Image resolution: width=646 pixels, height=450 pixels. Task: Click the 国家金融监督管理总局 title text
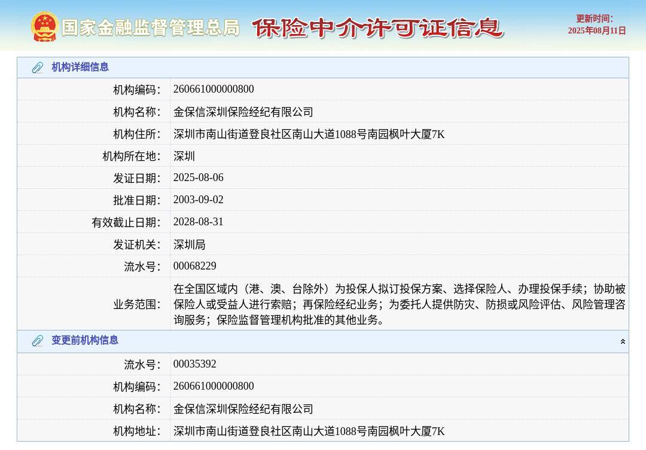[x=151, y=28]
